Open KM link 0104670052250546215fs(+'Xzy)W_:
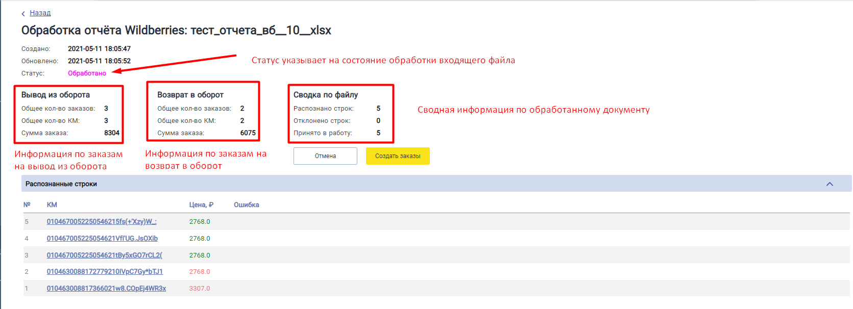 (102, 221)
